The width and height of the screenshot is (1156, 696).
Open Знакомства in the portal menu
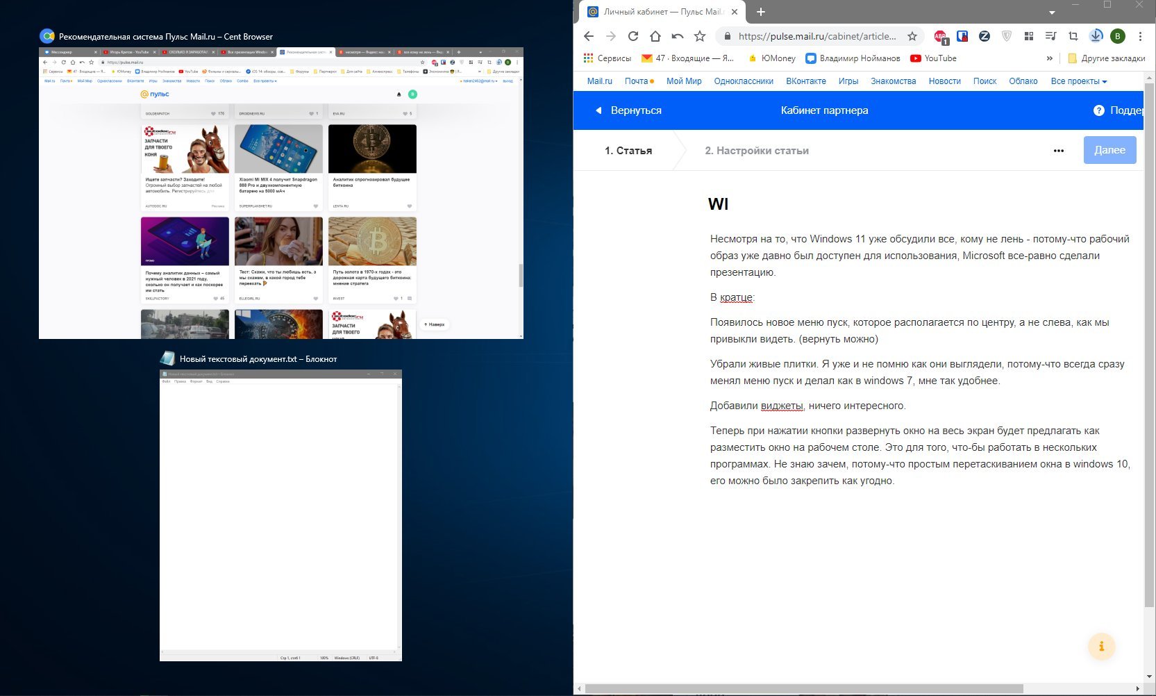894,81
